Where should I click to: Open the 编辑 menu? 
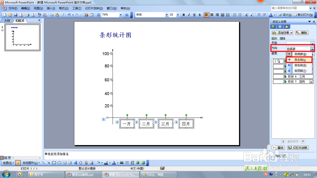coord(25,8)
